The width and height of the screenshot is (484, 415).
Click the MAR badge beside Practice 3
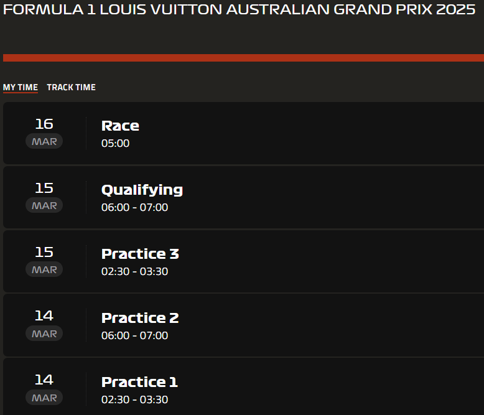point(44,269)
